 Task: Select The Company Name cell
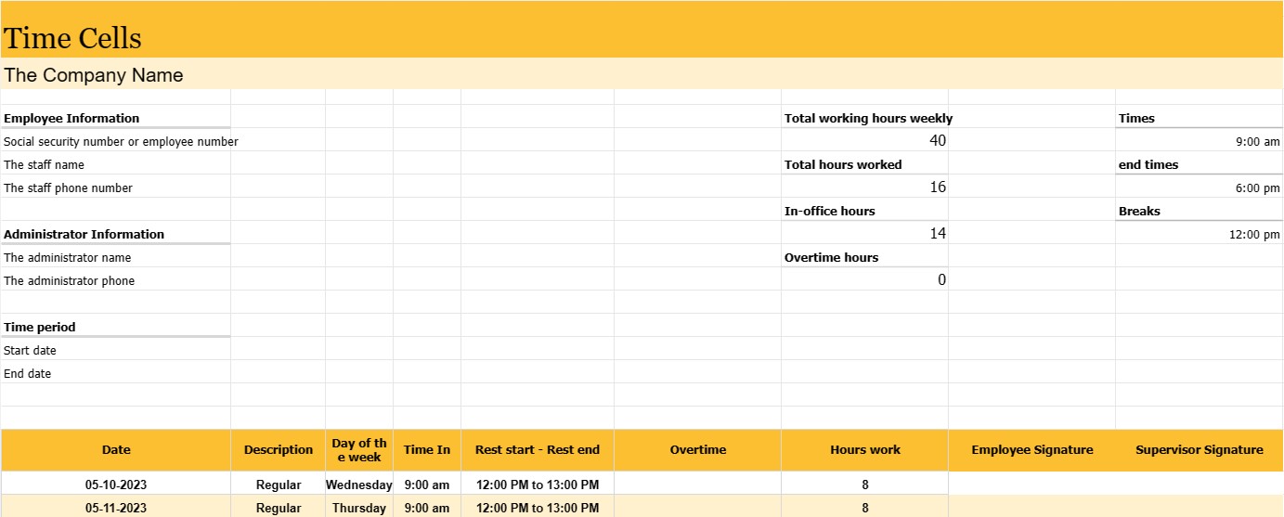pos(94,75)
